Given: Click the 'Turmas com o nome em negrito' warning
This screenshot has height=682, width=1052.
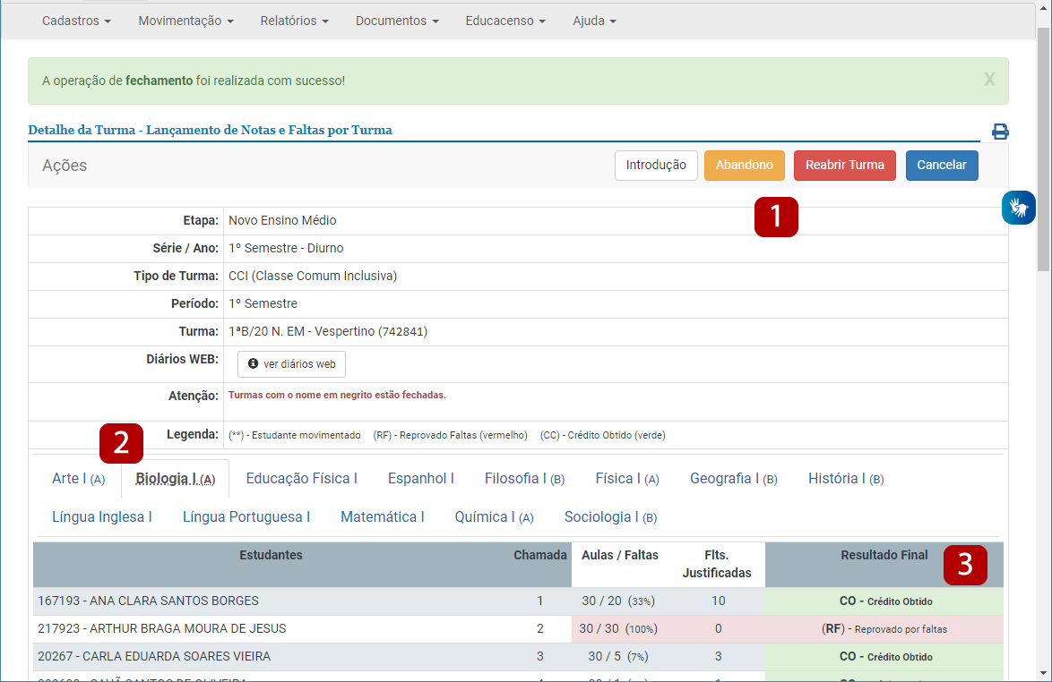Looking at the screenshot, I should 338,396.
